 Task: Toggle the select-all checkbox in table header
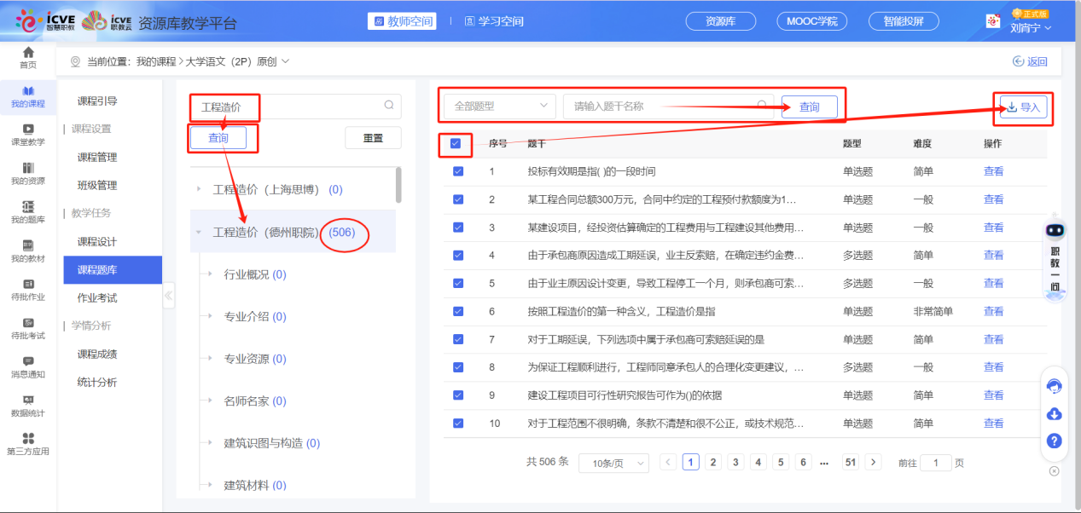point(456,143)
